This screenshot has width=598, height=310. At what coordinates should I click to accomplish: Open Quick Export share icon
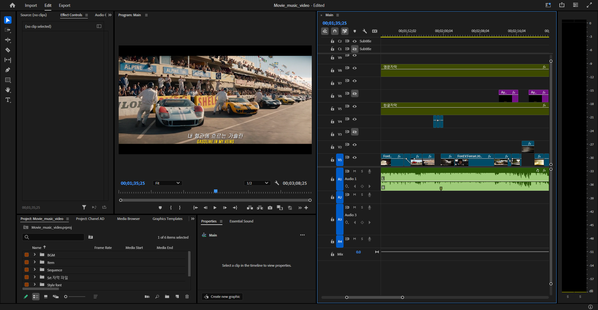(x=562, y=5)
